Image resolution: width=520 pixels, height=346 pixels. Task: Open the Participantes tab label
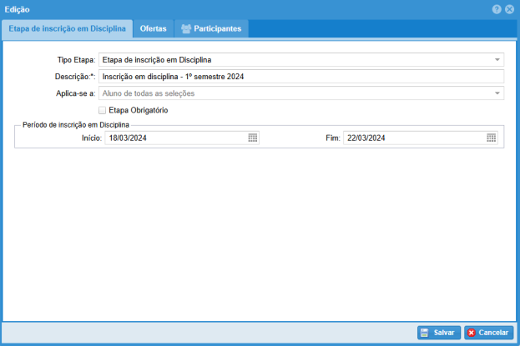[218, 28]
